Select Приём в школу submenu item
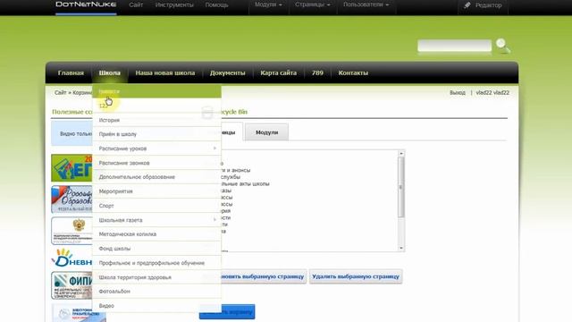The image size is (572, 322). [157, 134]
